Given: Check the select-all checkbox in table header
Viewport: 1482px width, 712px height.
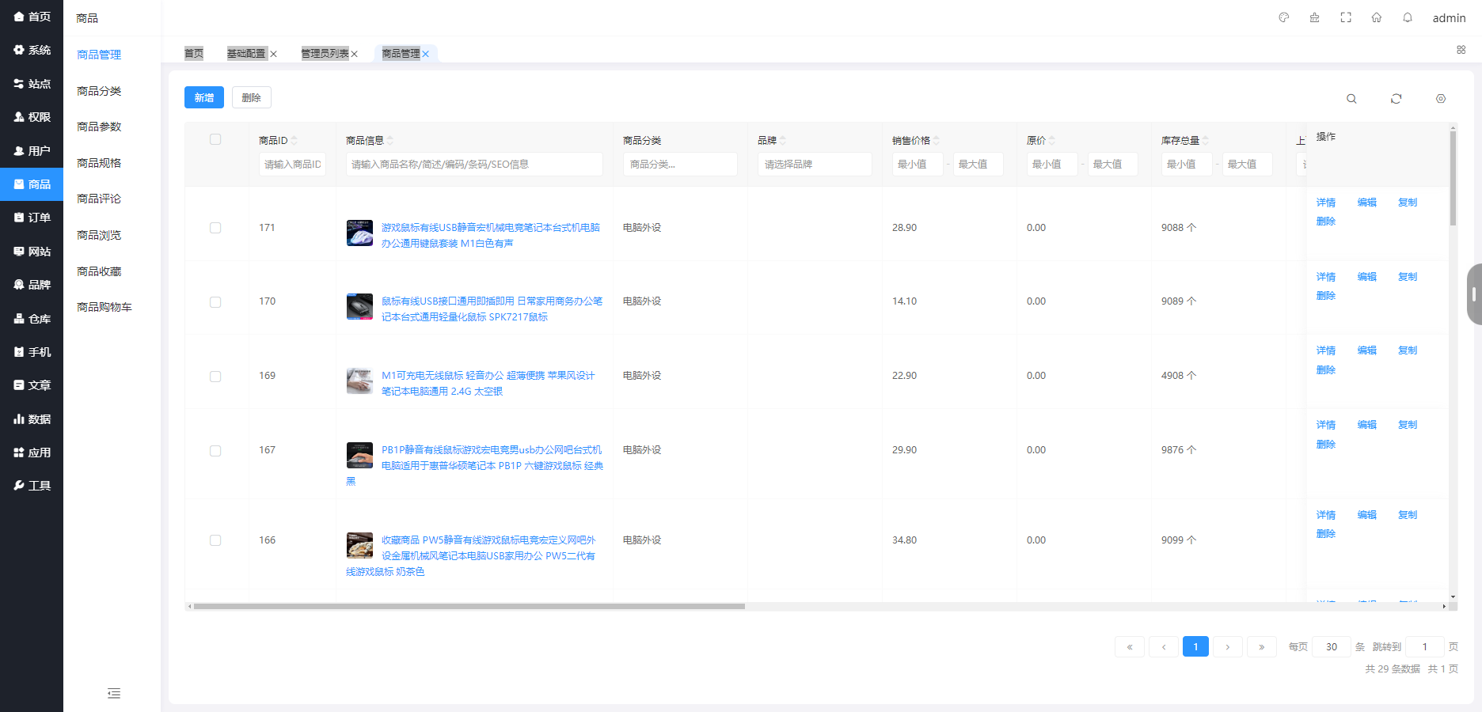Looking at the screenshot, I should point(215,138).
